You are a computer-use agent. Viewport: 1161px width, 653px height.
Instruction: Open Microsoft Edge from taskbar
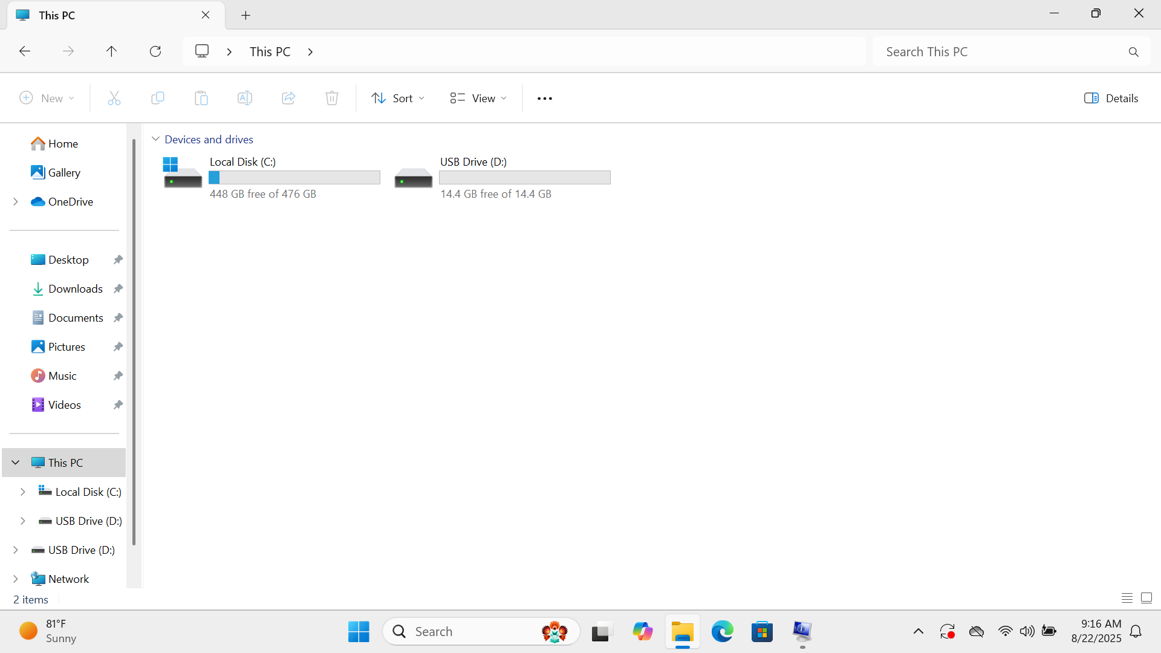[722, 631]
